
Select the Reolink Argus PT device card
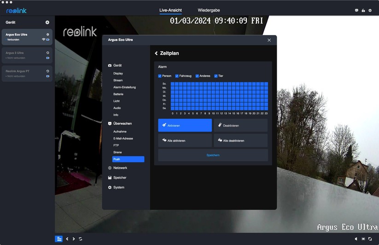click(27, 74)
